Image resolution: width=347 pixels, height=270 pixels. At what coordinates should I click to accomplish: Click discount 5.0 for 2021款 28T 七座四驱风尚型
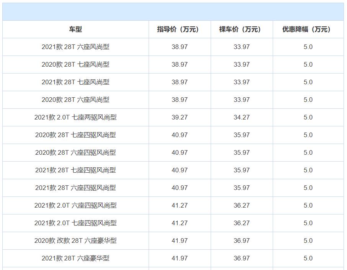[308, 170]
